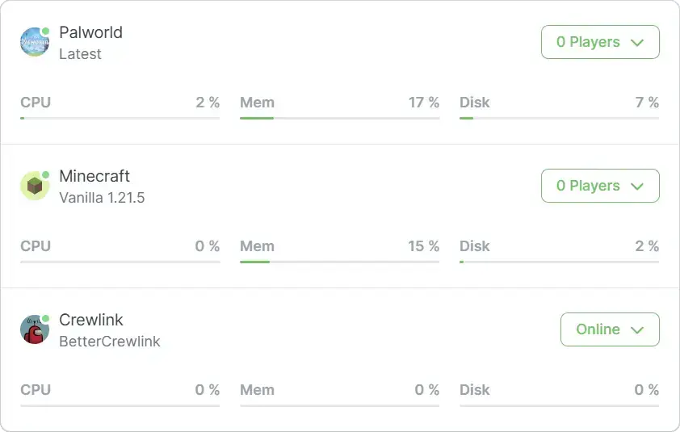Image resolution: width=680 pixels, height=432 pixels.
Task: Expand Palworld's 0 Players dropdown
Action: [600, 42]
